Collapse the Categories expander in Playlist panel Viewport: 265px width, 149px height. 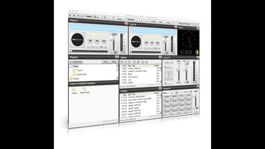[x=76, y=62]
